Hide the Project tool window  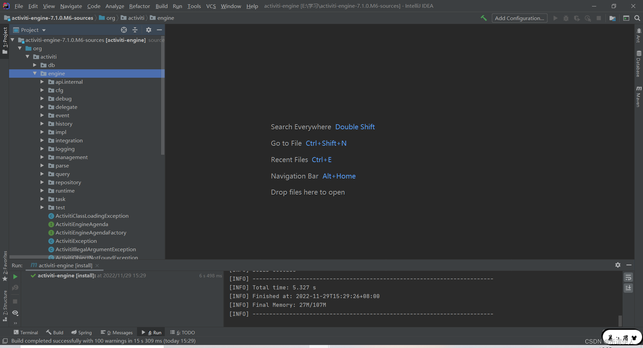click(x=159, y=30)
